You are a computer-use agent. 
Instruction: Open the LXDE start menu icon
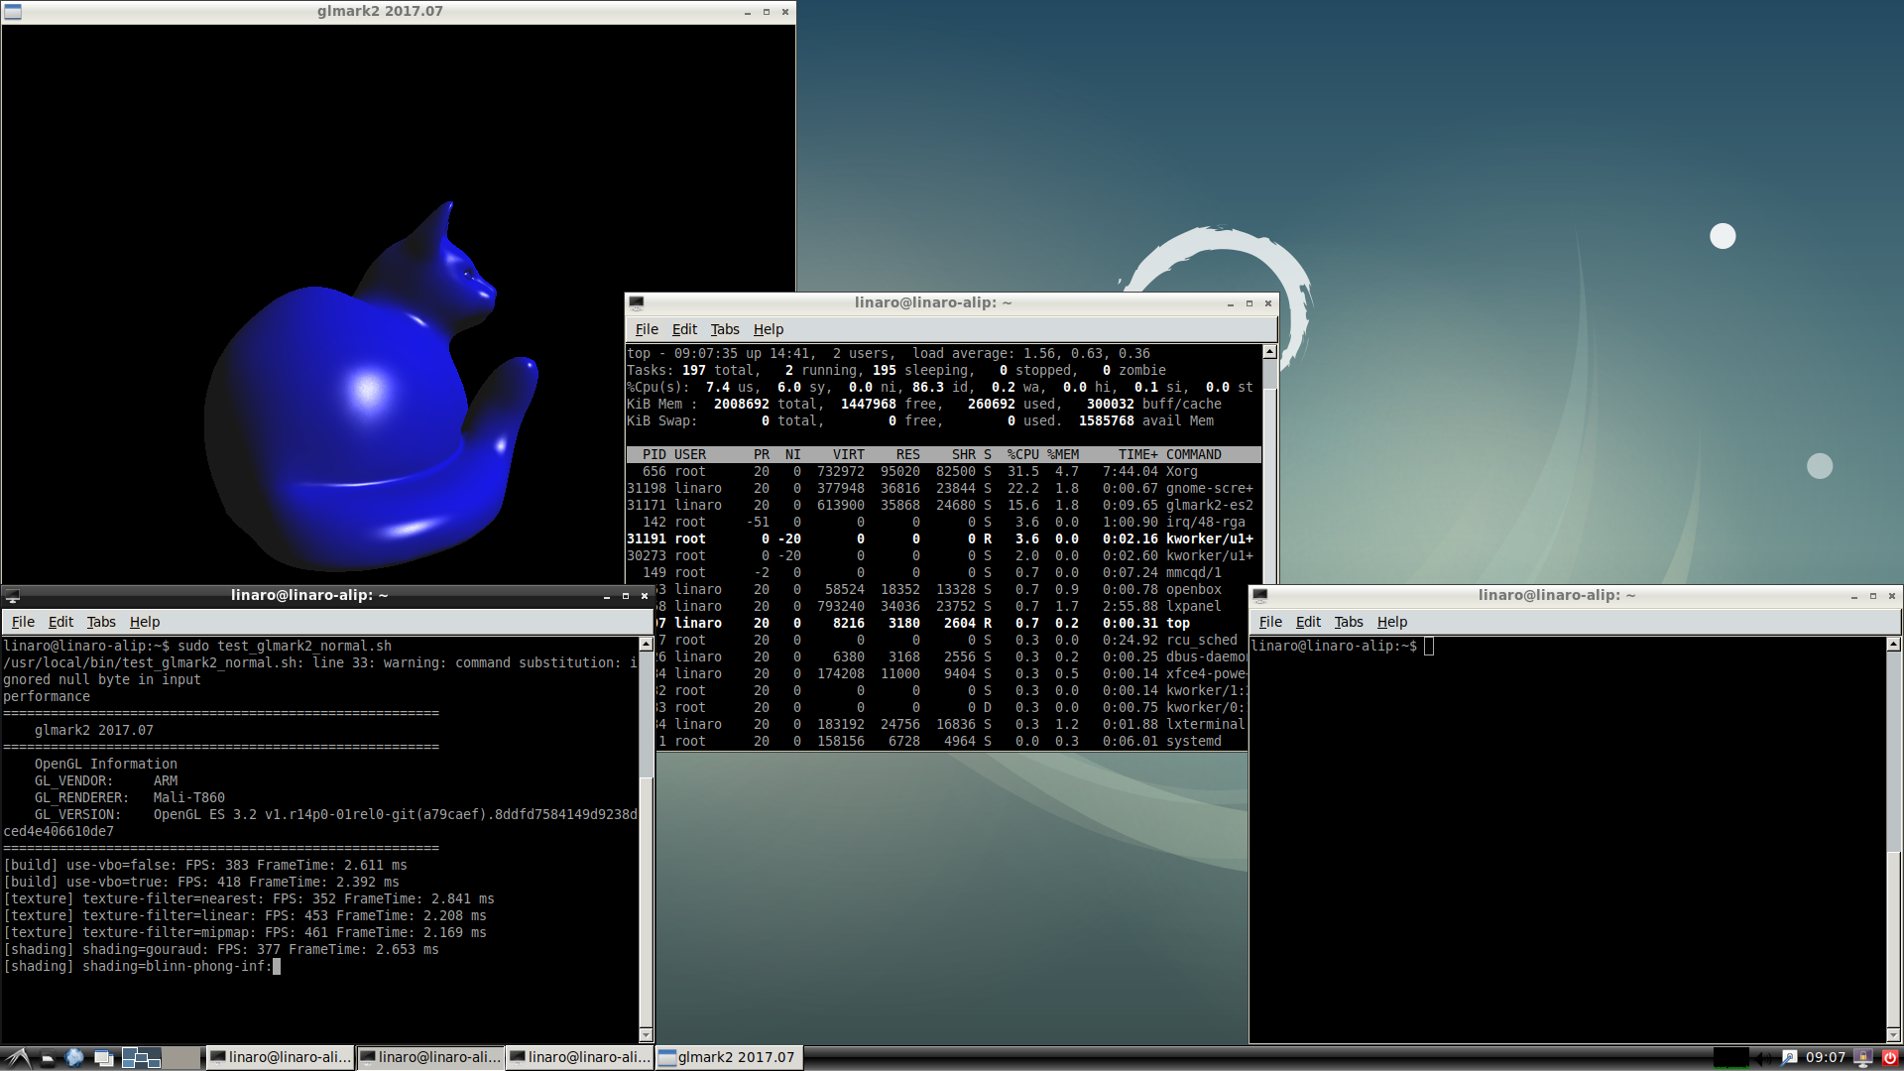[17, 1057]
